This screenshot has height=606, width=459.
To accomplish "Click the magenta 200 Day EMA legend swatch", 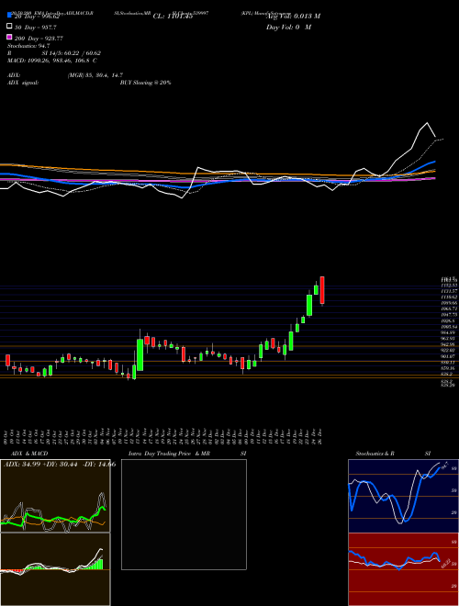I will (9, 37).
